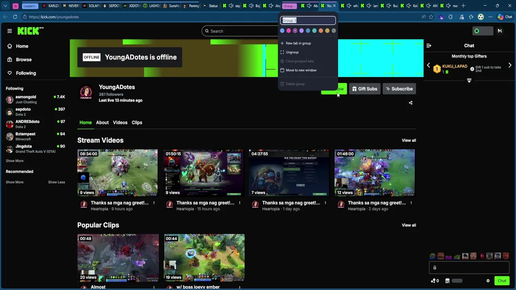
Task: Open options for the 01:50:15 stream video
Action: [239, 203]
